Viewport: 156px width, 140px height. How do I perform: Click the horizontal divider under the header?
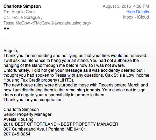pyautogui.click(x=76, y=37)
